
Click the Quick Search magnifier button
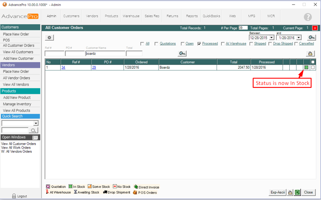tap(34, 130)
